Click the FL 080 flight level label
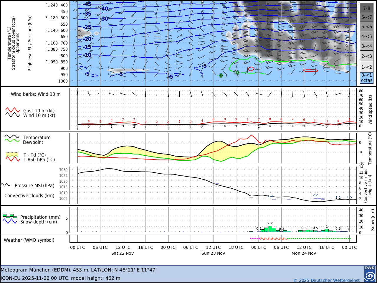377x283 pixels. click(52, 49)
